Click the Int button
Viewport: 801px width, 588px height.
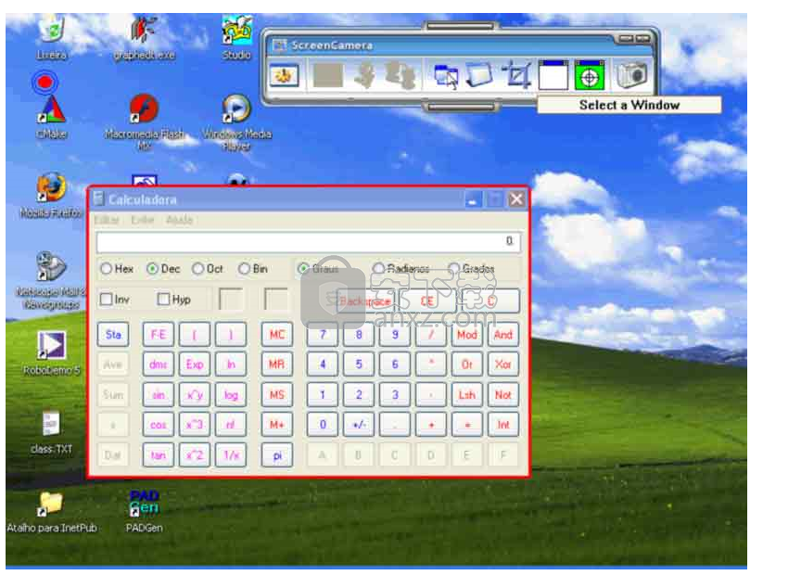pyautogui.click(x=503, y=425)
